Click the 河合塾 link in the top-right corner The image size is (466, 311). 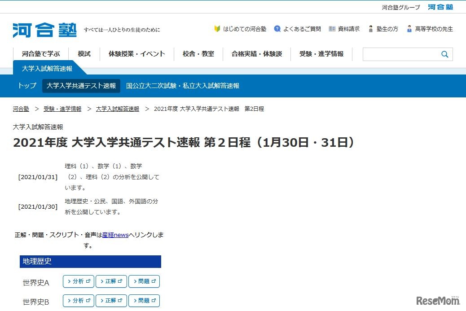440,7
